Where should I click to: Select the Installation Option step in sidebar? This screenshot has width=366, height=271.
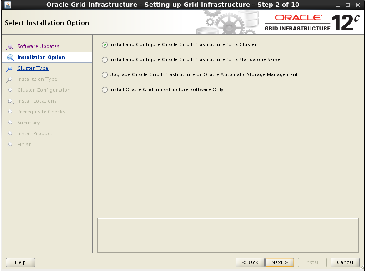41,57
